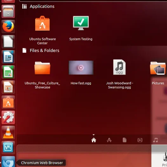
Task: Open the Files manager in launcher
Action: pos(8,11)
